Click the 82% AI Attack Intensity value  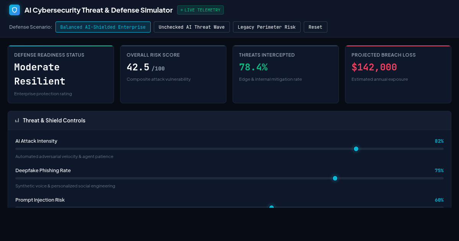point(439,141)
